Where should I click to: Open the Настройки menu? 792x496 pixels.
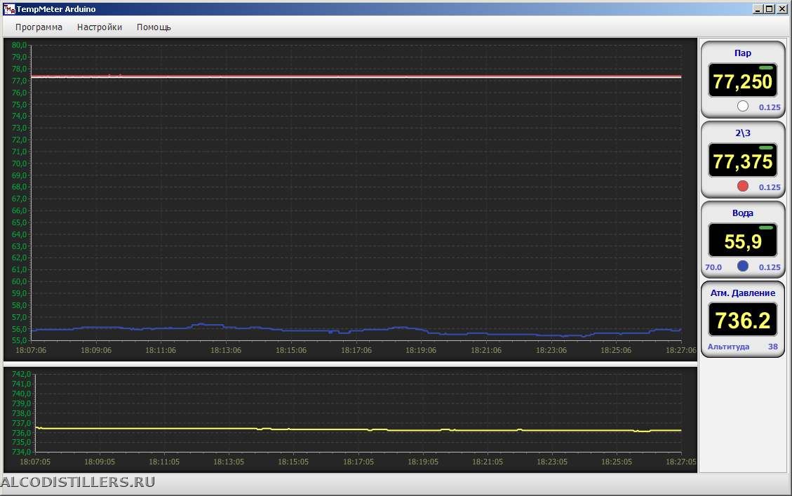click(100, 27)
